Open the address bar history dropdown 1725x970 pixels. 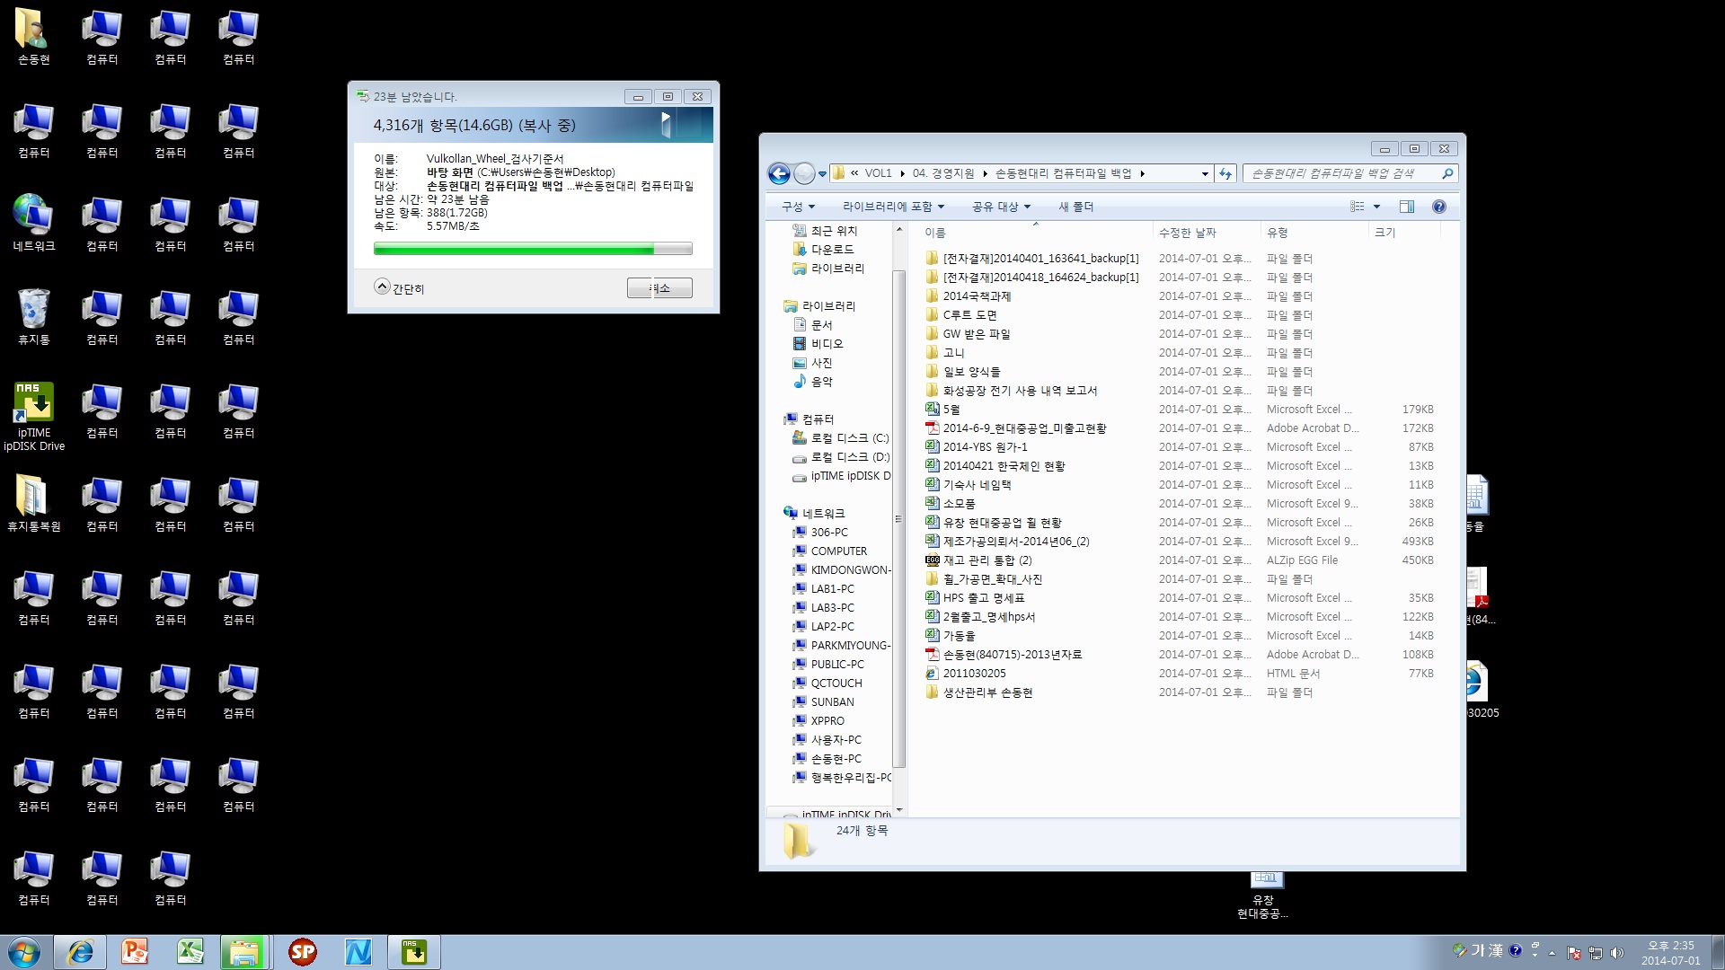(x=1205, y=173)
